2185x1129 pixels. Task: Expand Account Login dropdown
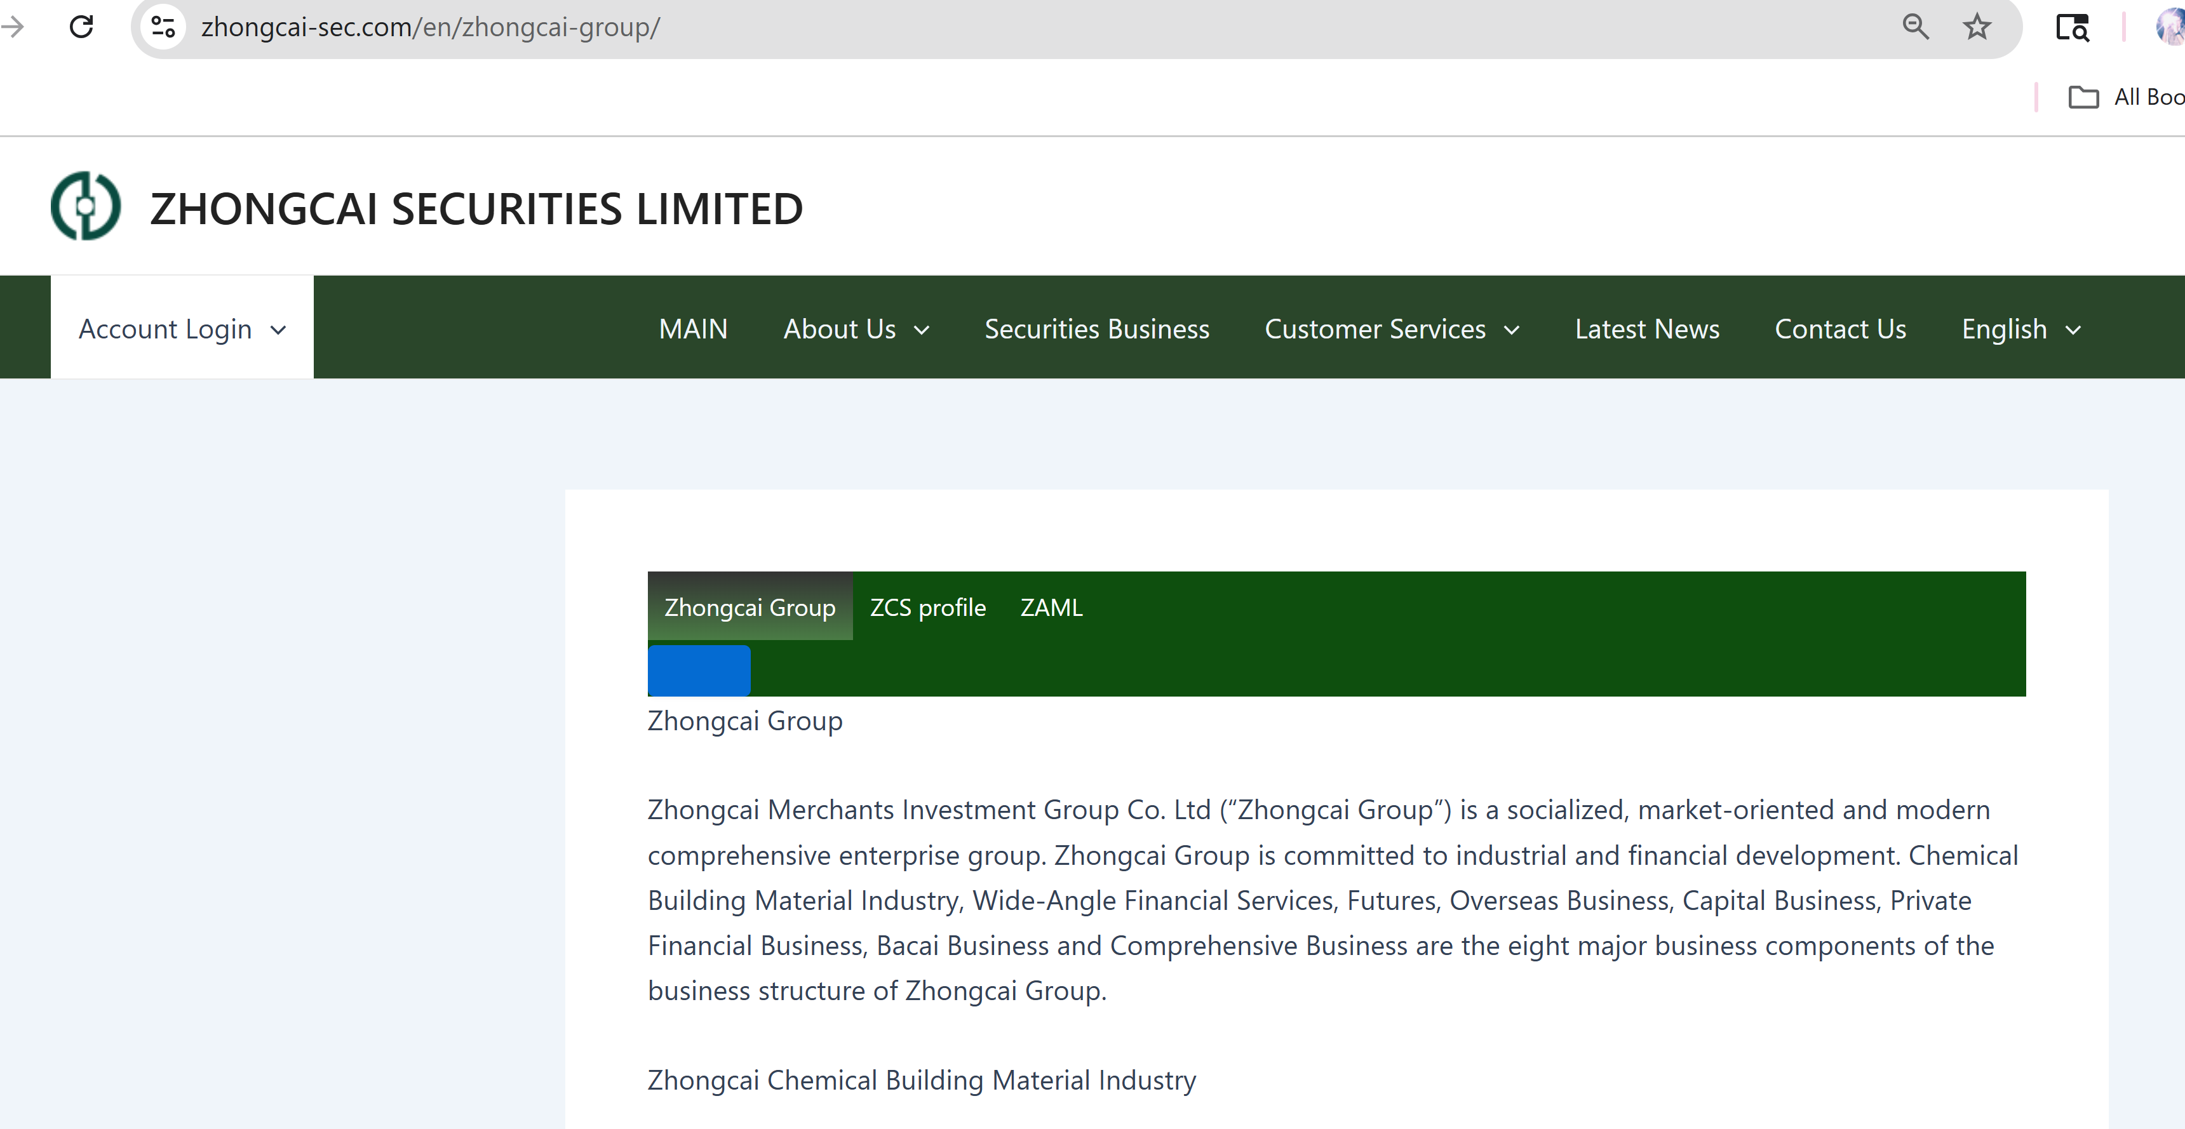182,329
